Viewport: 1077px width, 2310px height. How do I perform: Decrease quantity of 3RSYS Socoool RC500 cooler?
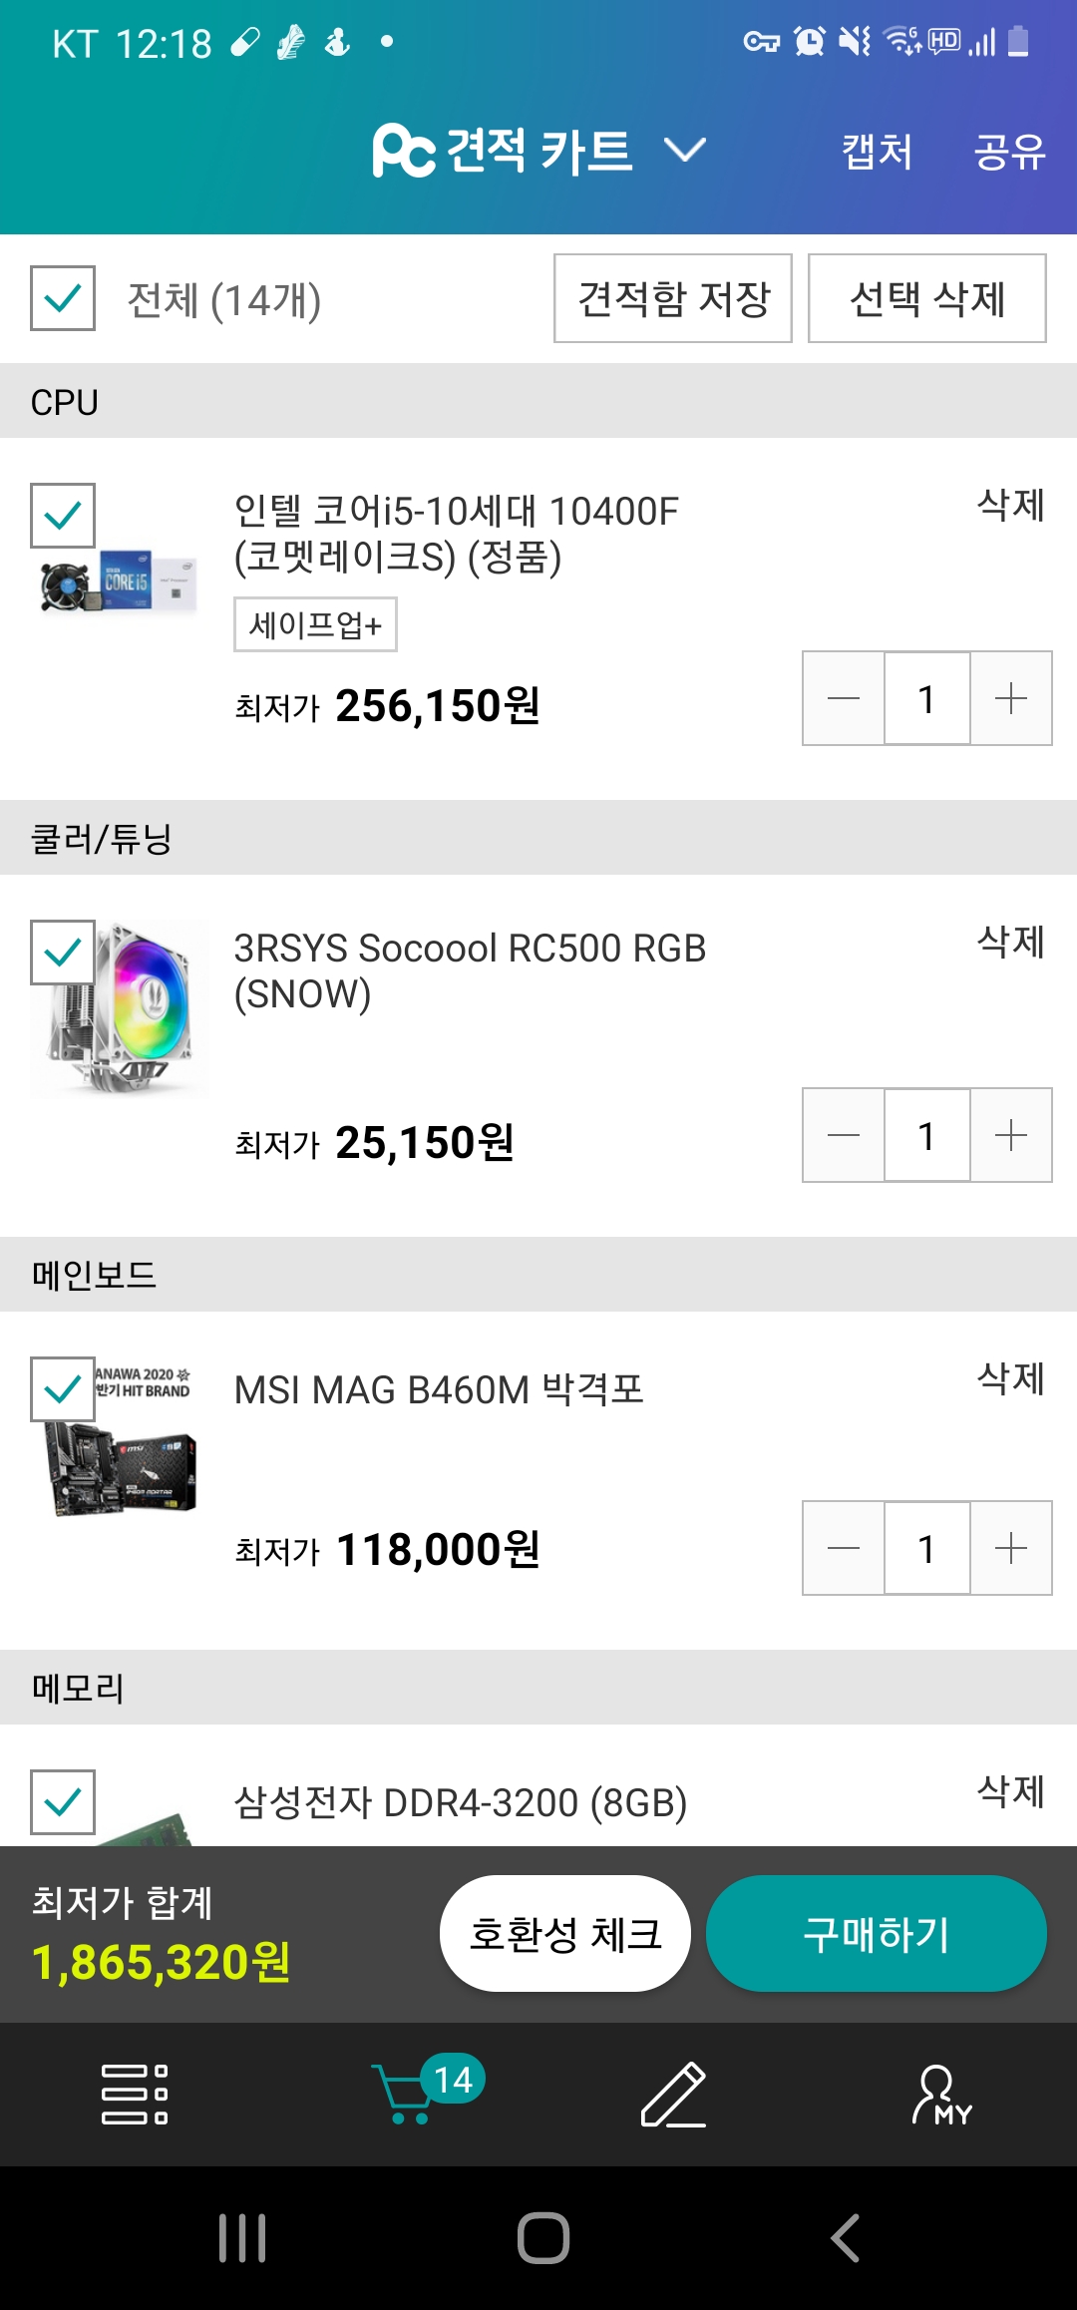(x=844, y=1135)
